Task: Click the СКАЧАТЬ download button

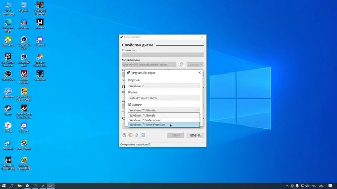Action: 193,64
